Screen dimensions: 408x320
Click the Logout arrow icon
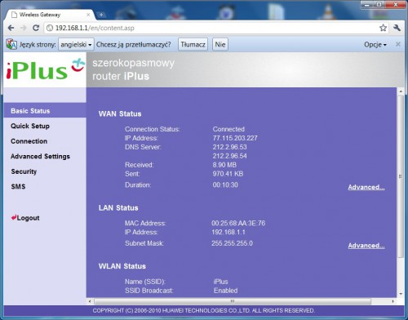[x=14, y=217]
